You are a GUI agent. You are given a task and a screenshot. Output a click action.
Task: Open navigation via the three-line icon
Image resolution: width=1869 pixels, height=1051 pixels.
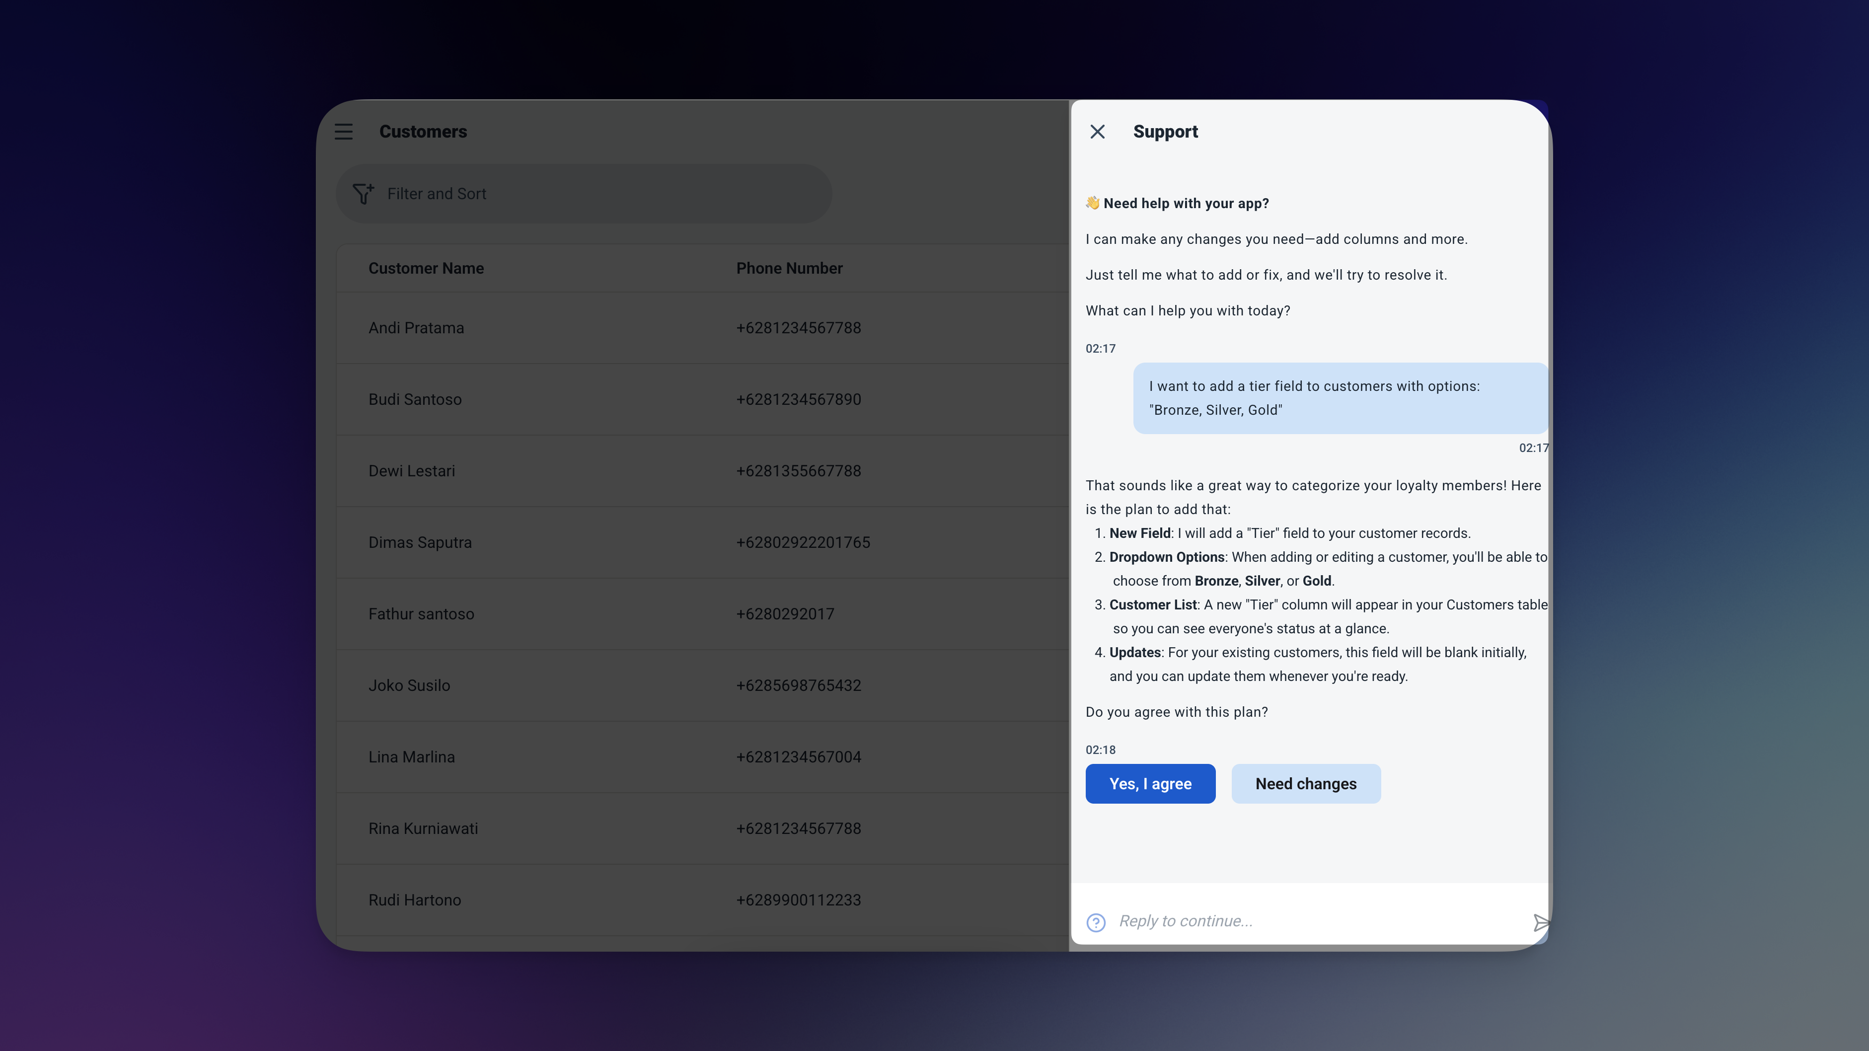(x=343, y=131)
